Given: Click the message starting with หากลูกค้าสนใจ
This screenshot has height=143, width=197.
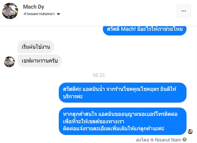Looking at the screenshot, I should 123,121.
